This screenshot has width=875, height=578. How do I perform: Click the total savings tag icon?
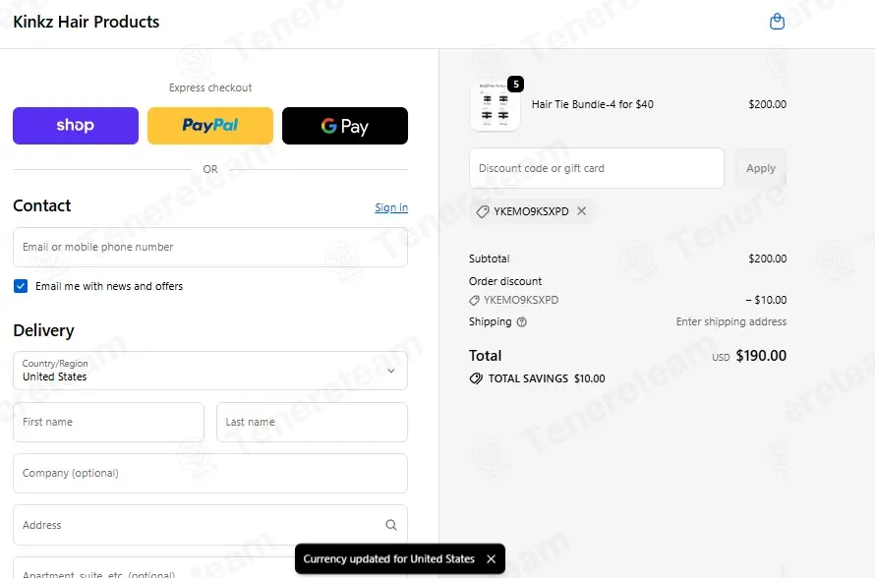(476, 378)
